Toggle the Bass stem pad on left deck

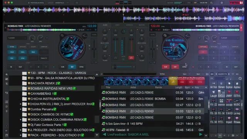tap(33, 52)
